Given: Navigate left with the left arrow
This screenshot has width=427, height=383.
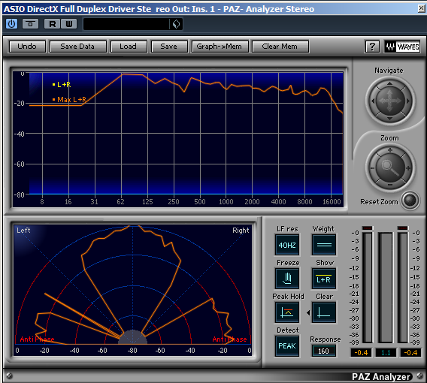Looking at the screenshot, I should (373, 101).
